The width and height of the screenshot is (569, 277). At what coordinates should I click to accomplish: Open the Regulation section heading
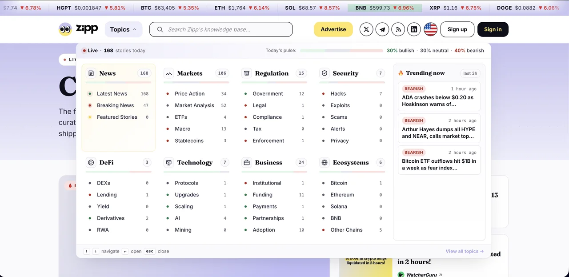pyautogui.click(x=272, y=73)
